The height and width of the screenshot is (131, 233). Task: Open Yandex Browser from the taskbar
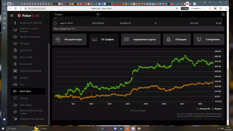point(133,128)
